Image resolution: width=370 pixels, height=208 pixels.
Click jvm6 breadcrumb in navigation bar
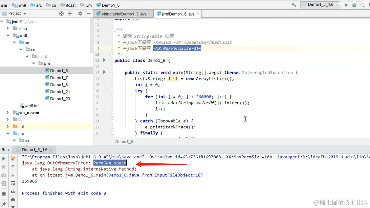click(19, 5)
